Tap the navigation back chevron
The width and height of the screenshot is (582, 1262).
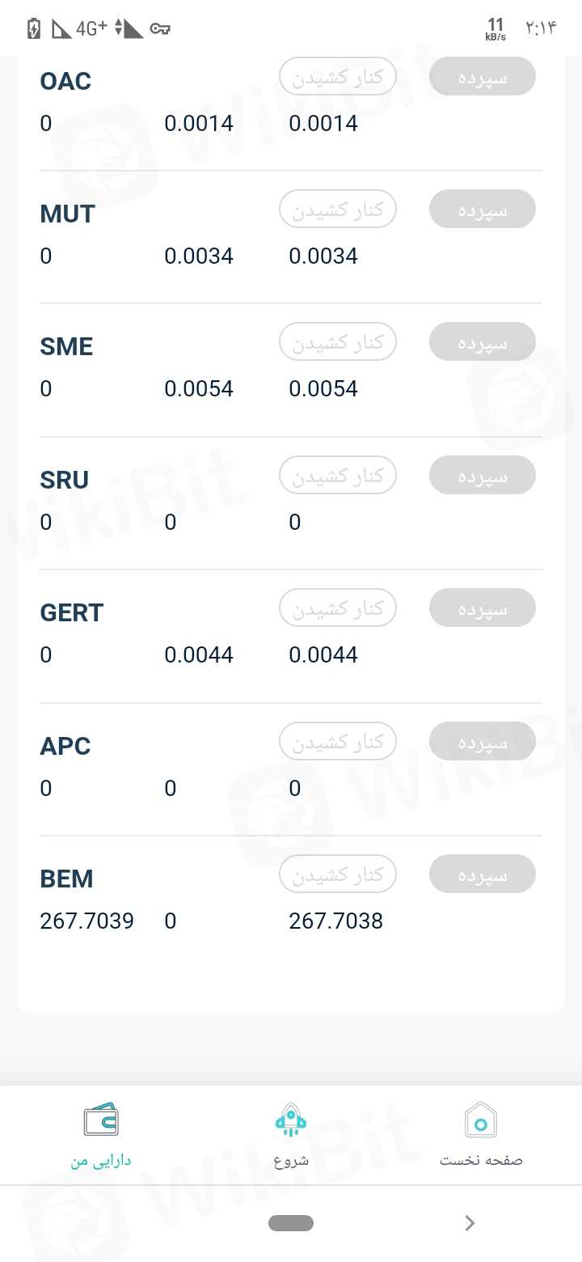click(470, 1223)
